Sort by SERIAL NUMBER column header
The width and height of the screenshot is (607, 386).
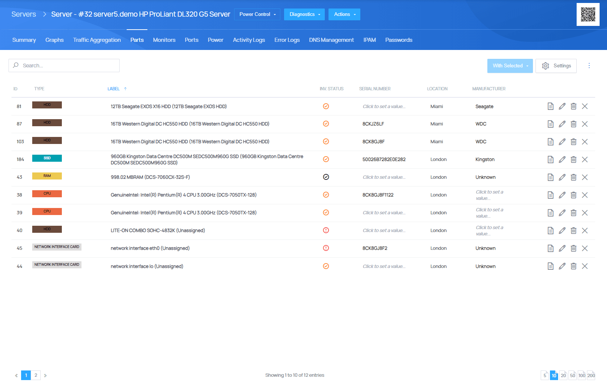click(x=375, y=89)
